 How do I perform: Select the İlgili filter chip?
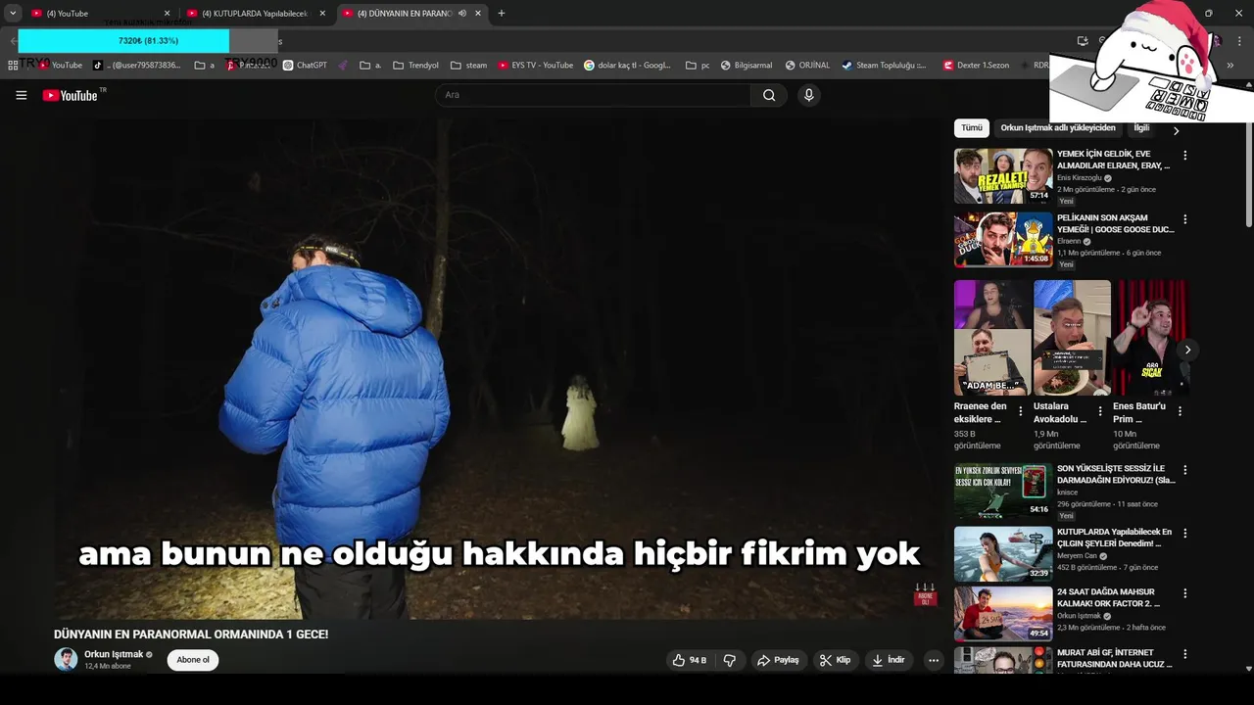coord(1141,128)
